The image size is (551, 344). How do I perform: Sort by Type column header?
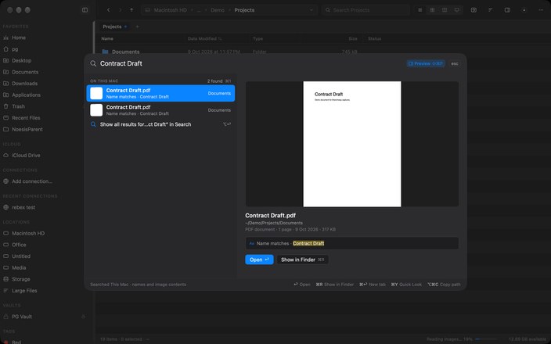(x=257, y=38)
